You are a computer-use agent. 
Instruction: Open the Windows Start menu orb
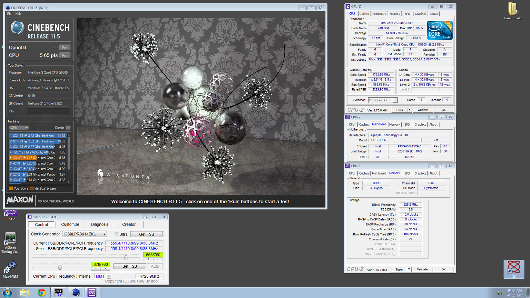click(8, 293)
